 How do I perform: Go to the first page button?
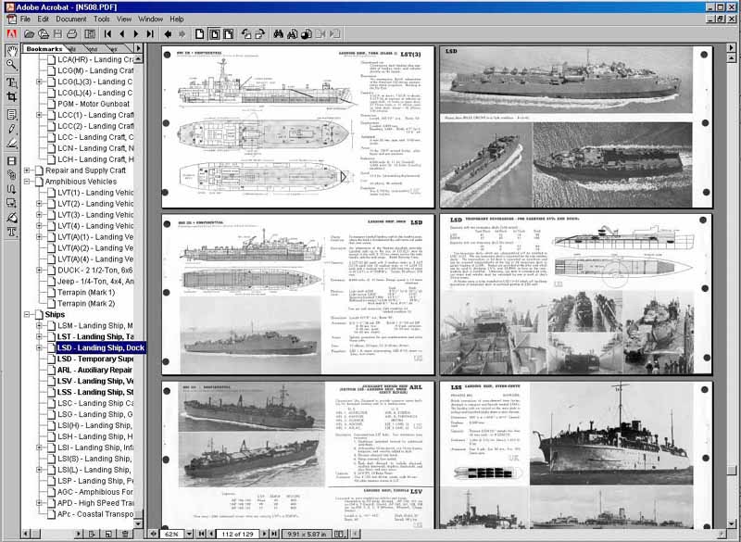click(108, 34)
